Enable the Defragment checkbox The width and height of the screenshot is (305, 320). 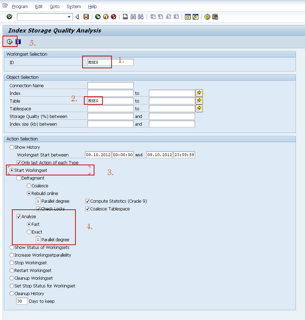(19, 178)
